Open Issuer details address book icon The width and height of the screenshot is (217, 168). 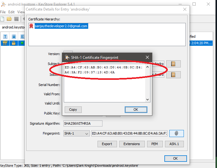point(173,75)
